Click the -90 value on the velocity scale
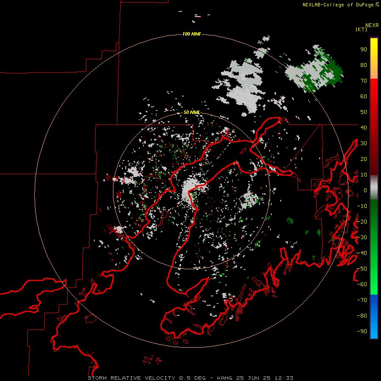 [362, 331]
